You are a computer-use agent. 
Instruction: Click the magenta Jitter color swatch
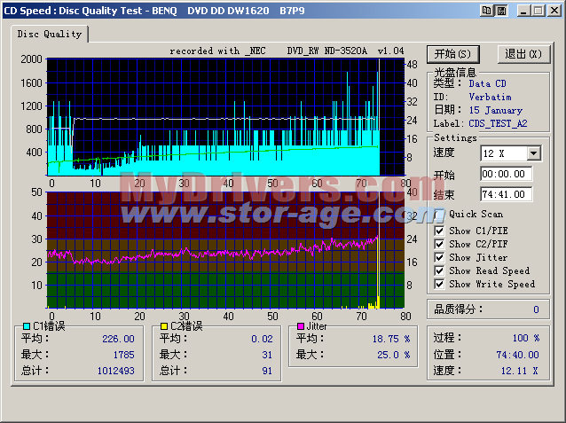coord(300,326)
